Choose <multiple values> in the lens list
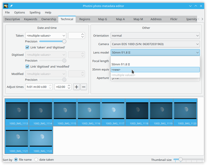The height and width of the screenshot is (165, 207). [155, 75]
